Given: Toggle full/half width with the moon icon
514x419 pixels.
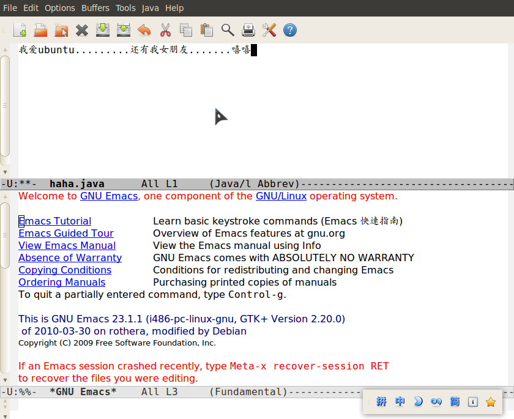Looking at the screenshot, I should coord(419,401).
